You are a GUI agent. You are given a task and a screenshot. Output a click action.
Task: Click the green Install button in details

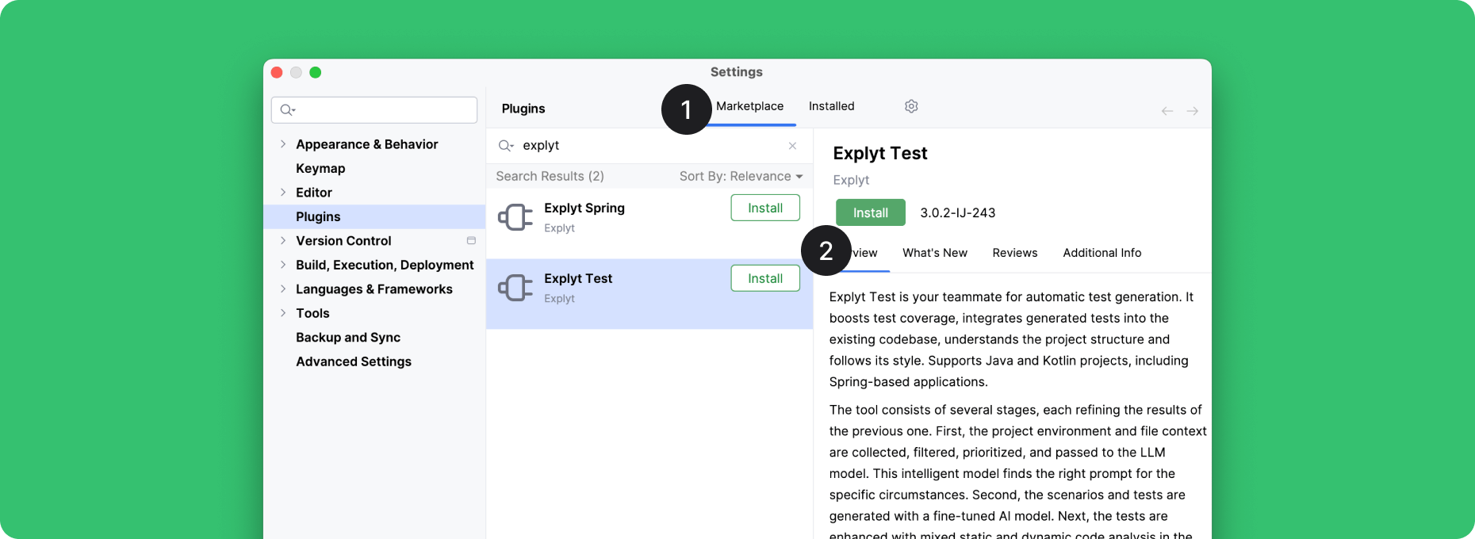(x=870, y=212)
